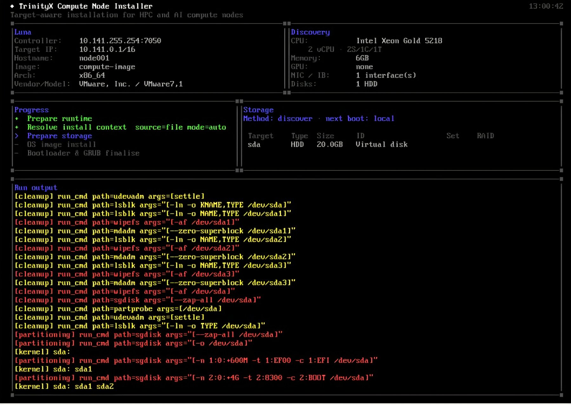This screenshot has width=571, height=405.
Task: Click the Size column header in Storage
Action: [x=325, y=136]
